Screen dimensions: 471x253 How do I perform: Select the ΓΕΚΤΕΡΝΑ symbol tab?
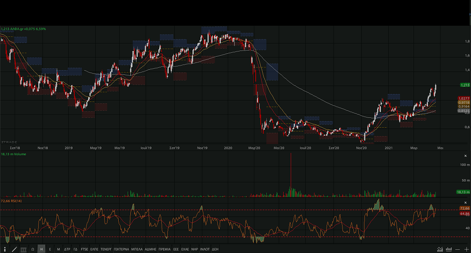(x=121, y=249)
